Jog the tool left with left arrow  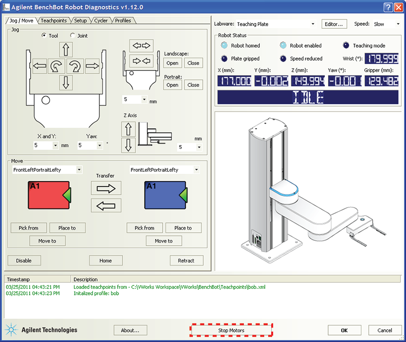point(40,66)
